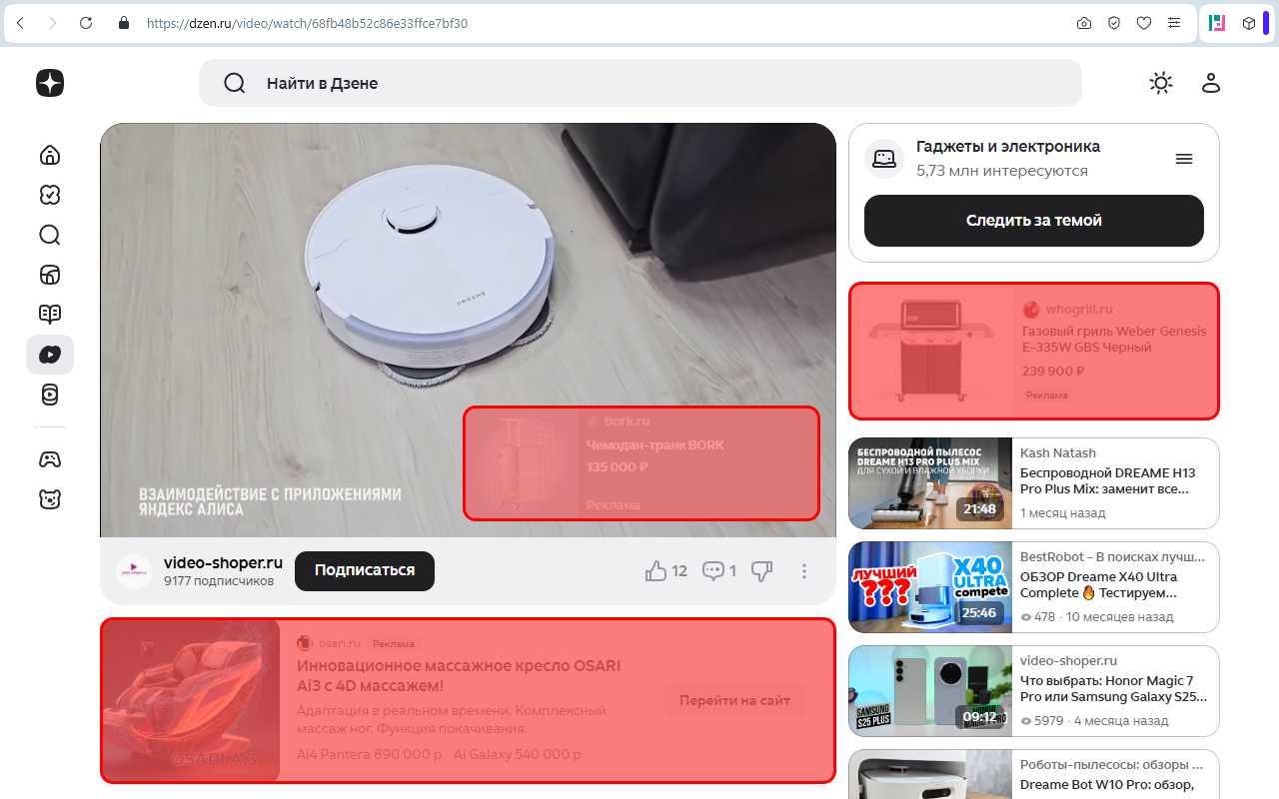Open the kids bear sidebar icon
Viewport: 1279px width, 799px height.
[50, 499]
